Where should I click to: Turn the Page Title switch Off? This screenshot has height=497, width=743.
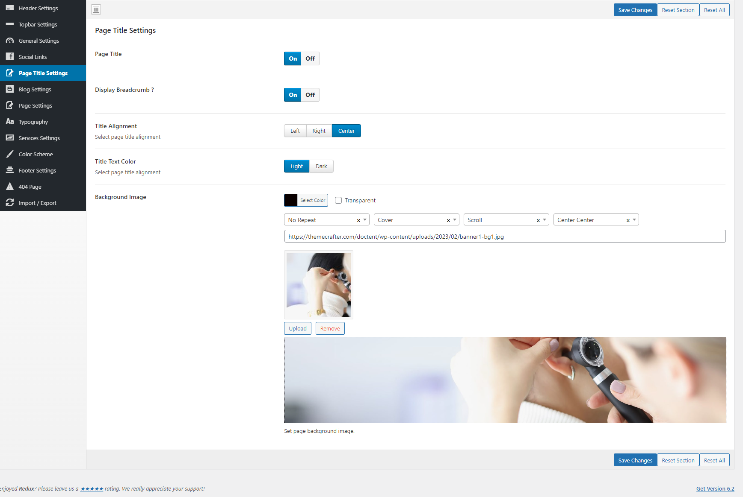coord(310,58)
